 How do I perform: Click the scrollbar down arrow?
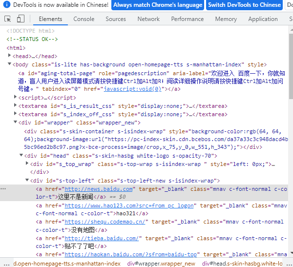click(292, 253)
